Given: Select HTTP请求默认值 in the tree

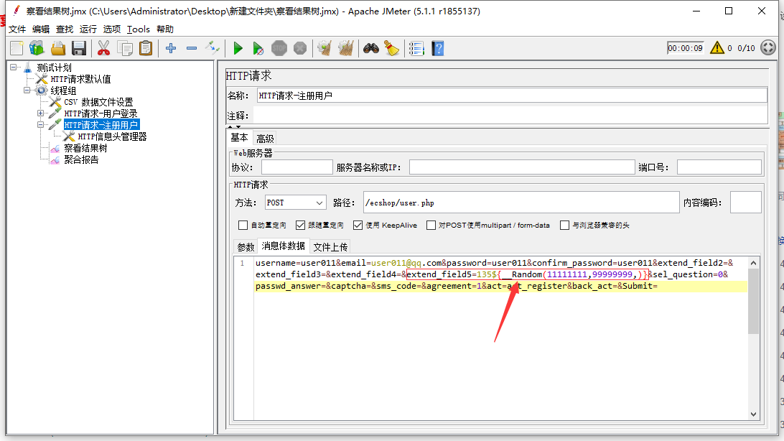Looking at the screenshot, I should tap(80, 79).
